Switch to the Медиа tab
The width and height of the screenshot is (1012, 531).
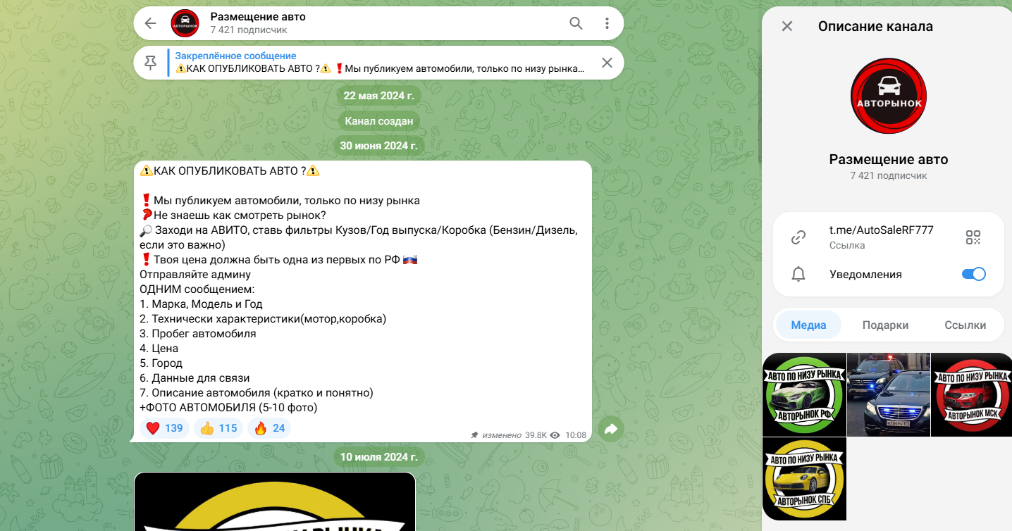point(808,325)
